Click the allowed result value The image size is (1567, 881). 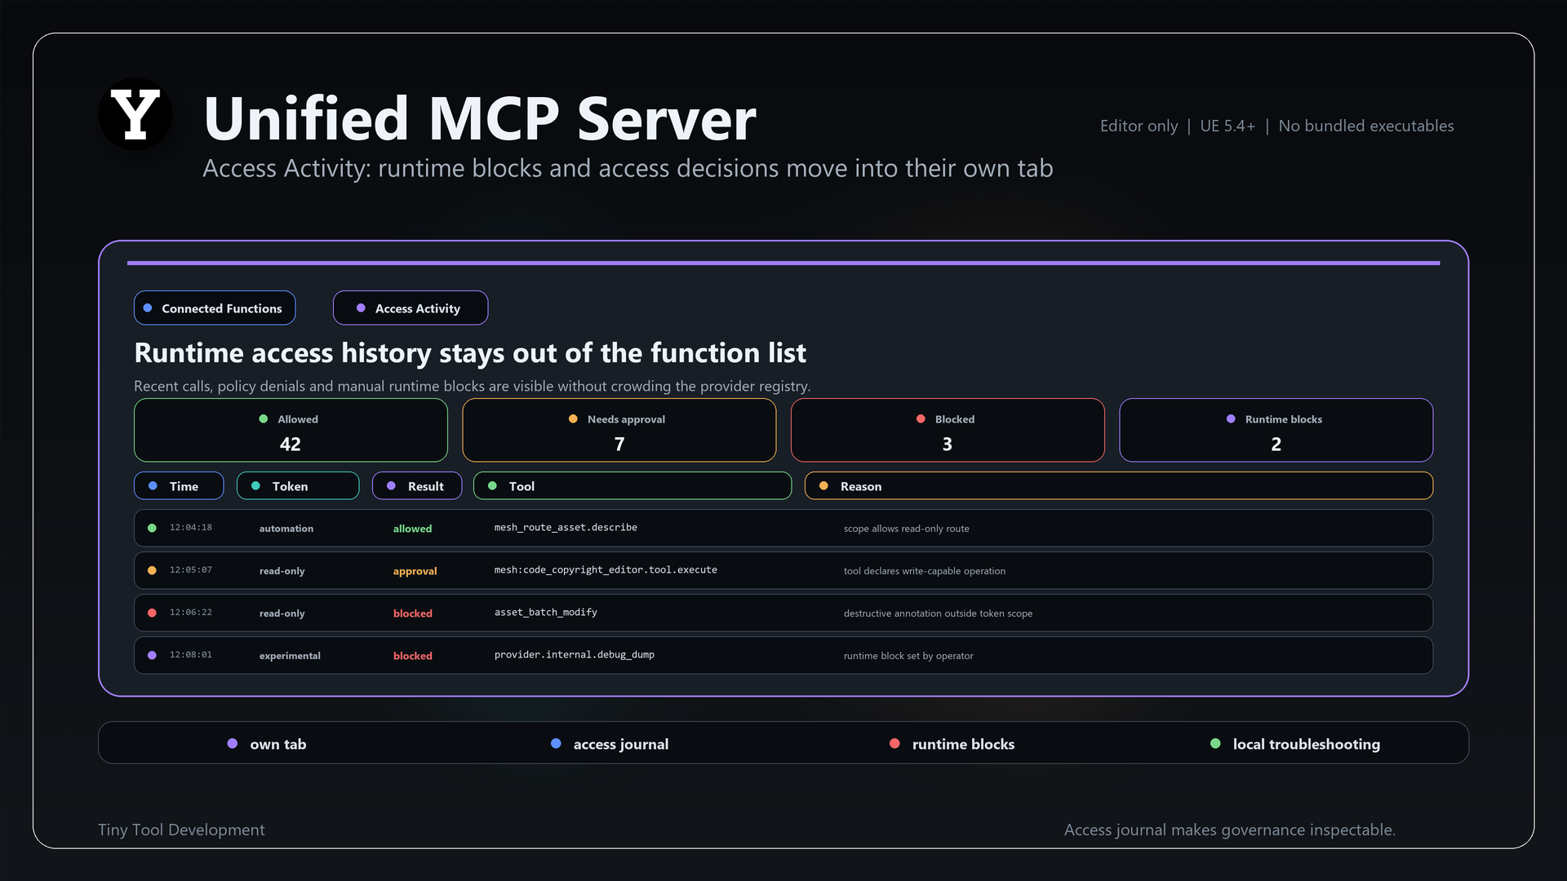point(413,529)
